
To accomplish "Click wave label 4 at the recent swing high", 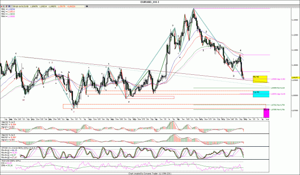I will (x=240, y=50).
